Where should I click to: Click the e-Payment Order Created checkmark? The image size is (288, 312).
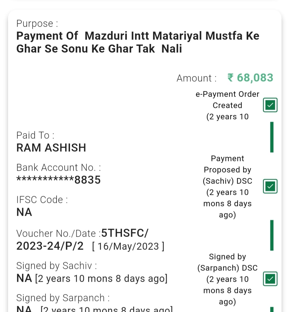coord(270,105)
